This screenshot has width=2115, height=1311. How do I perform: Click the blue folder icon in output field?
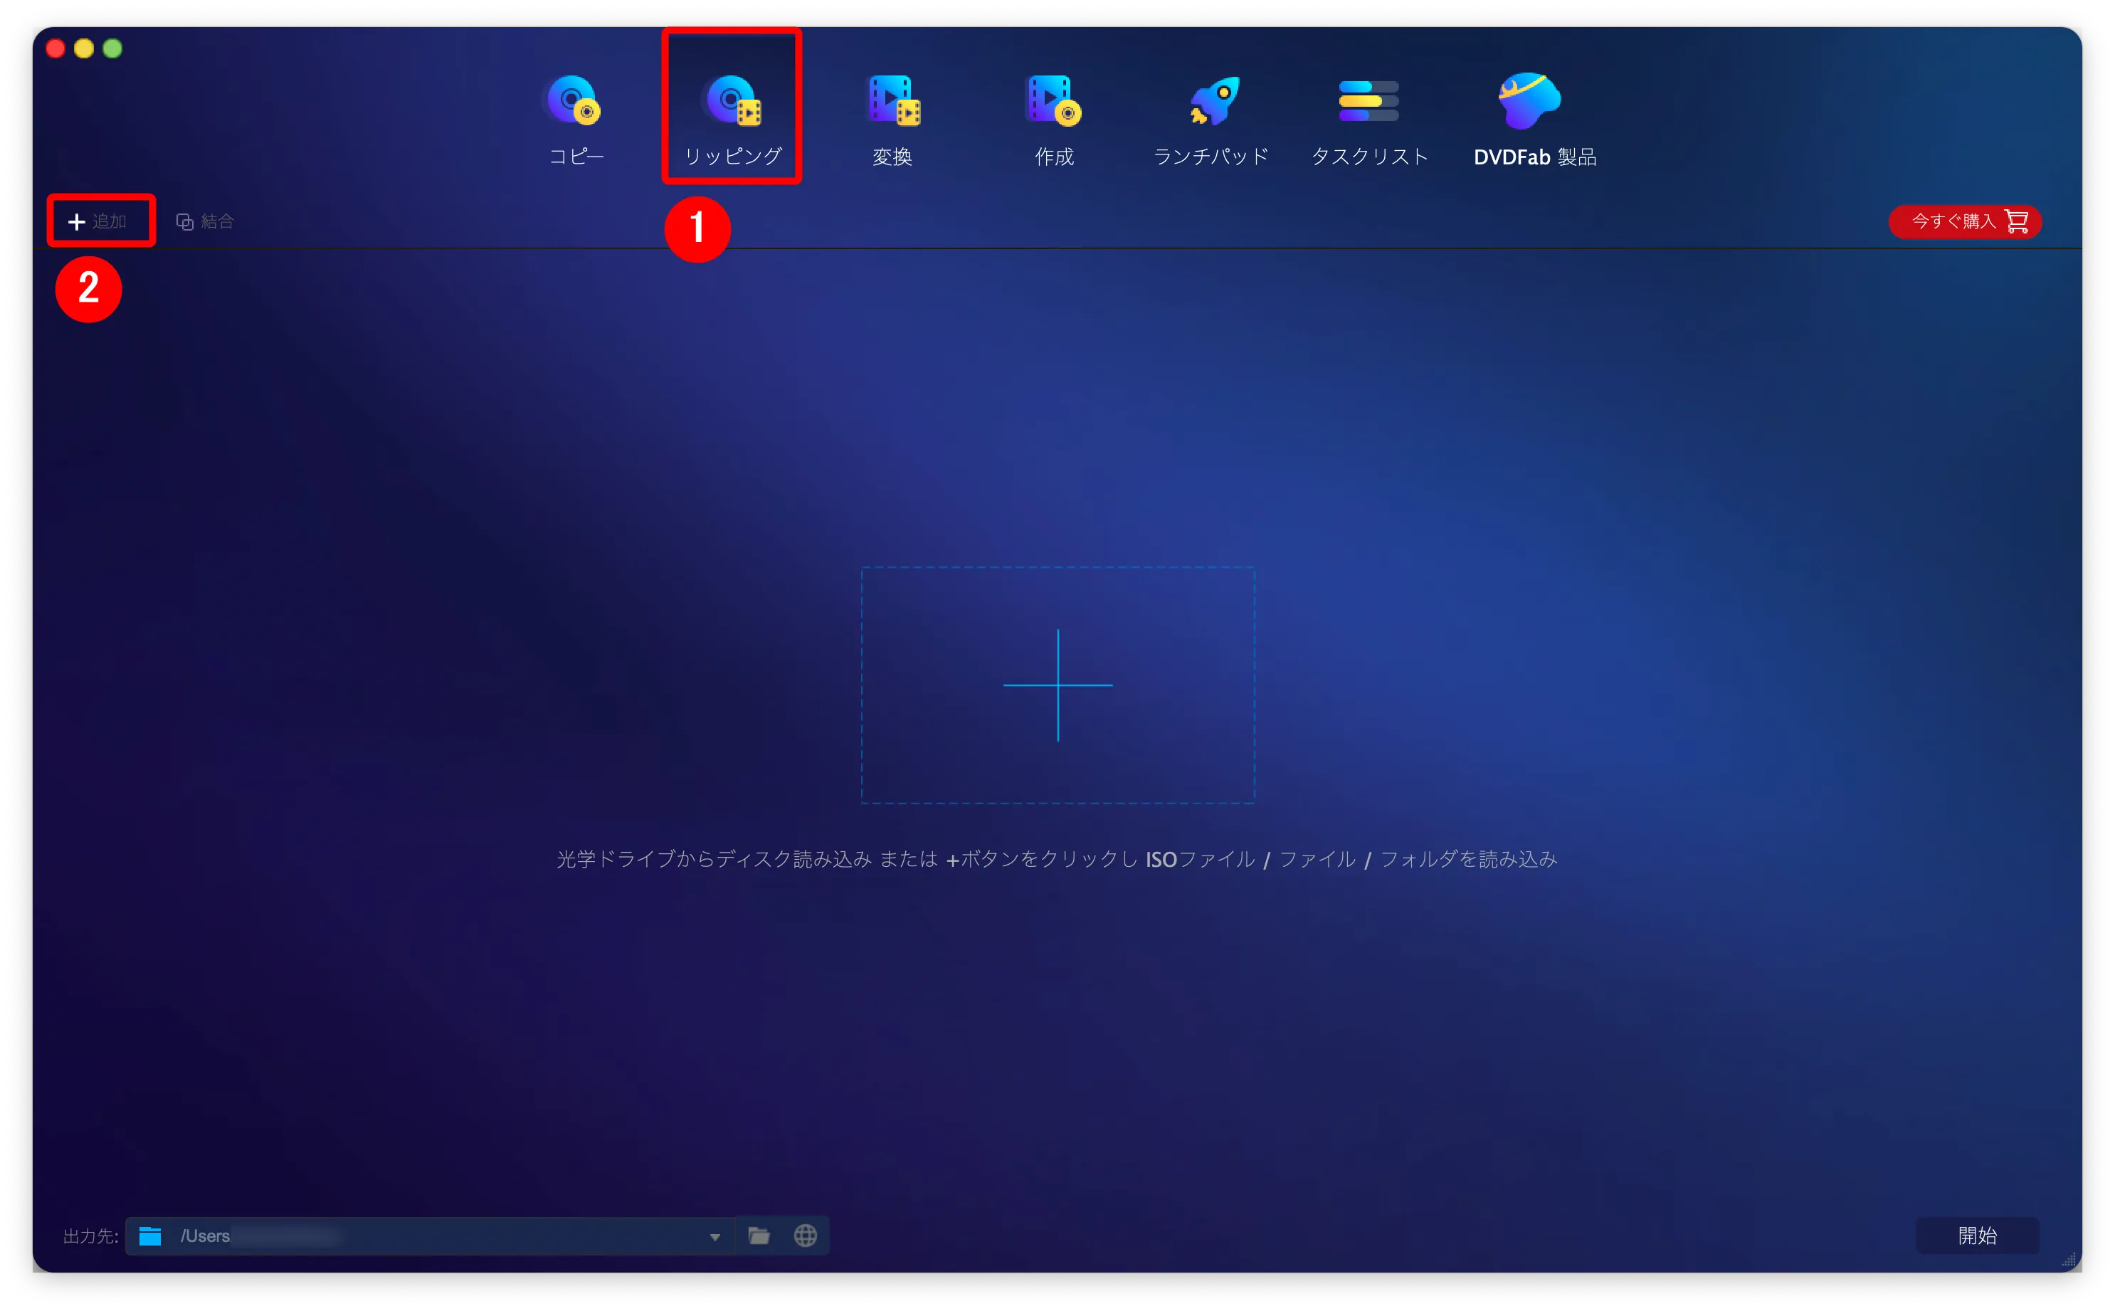tap(150, 1236)
